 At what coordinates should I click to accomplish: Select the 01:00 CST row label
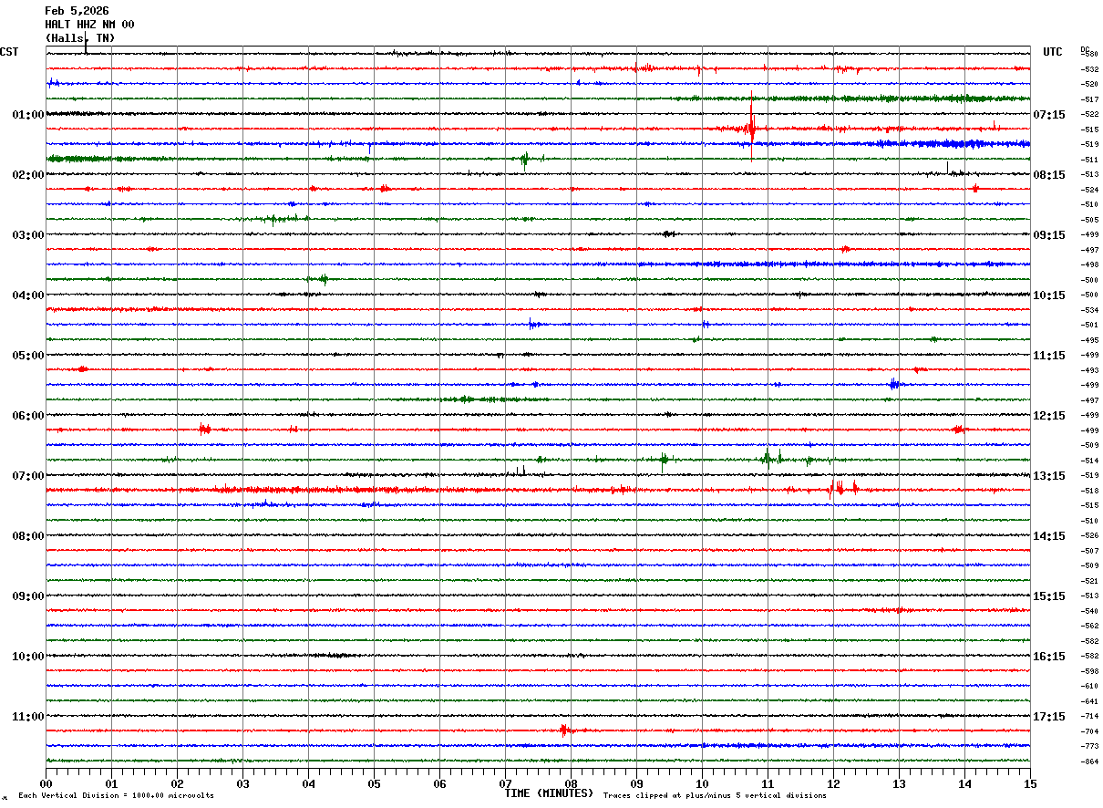(x=28, y=115)
